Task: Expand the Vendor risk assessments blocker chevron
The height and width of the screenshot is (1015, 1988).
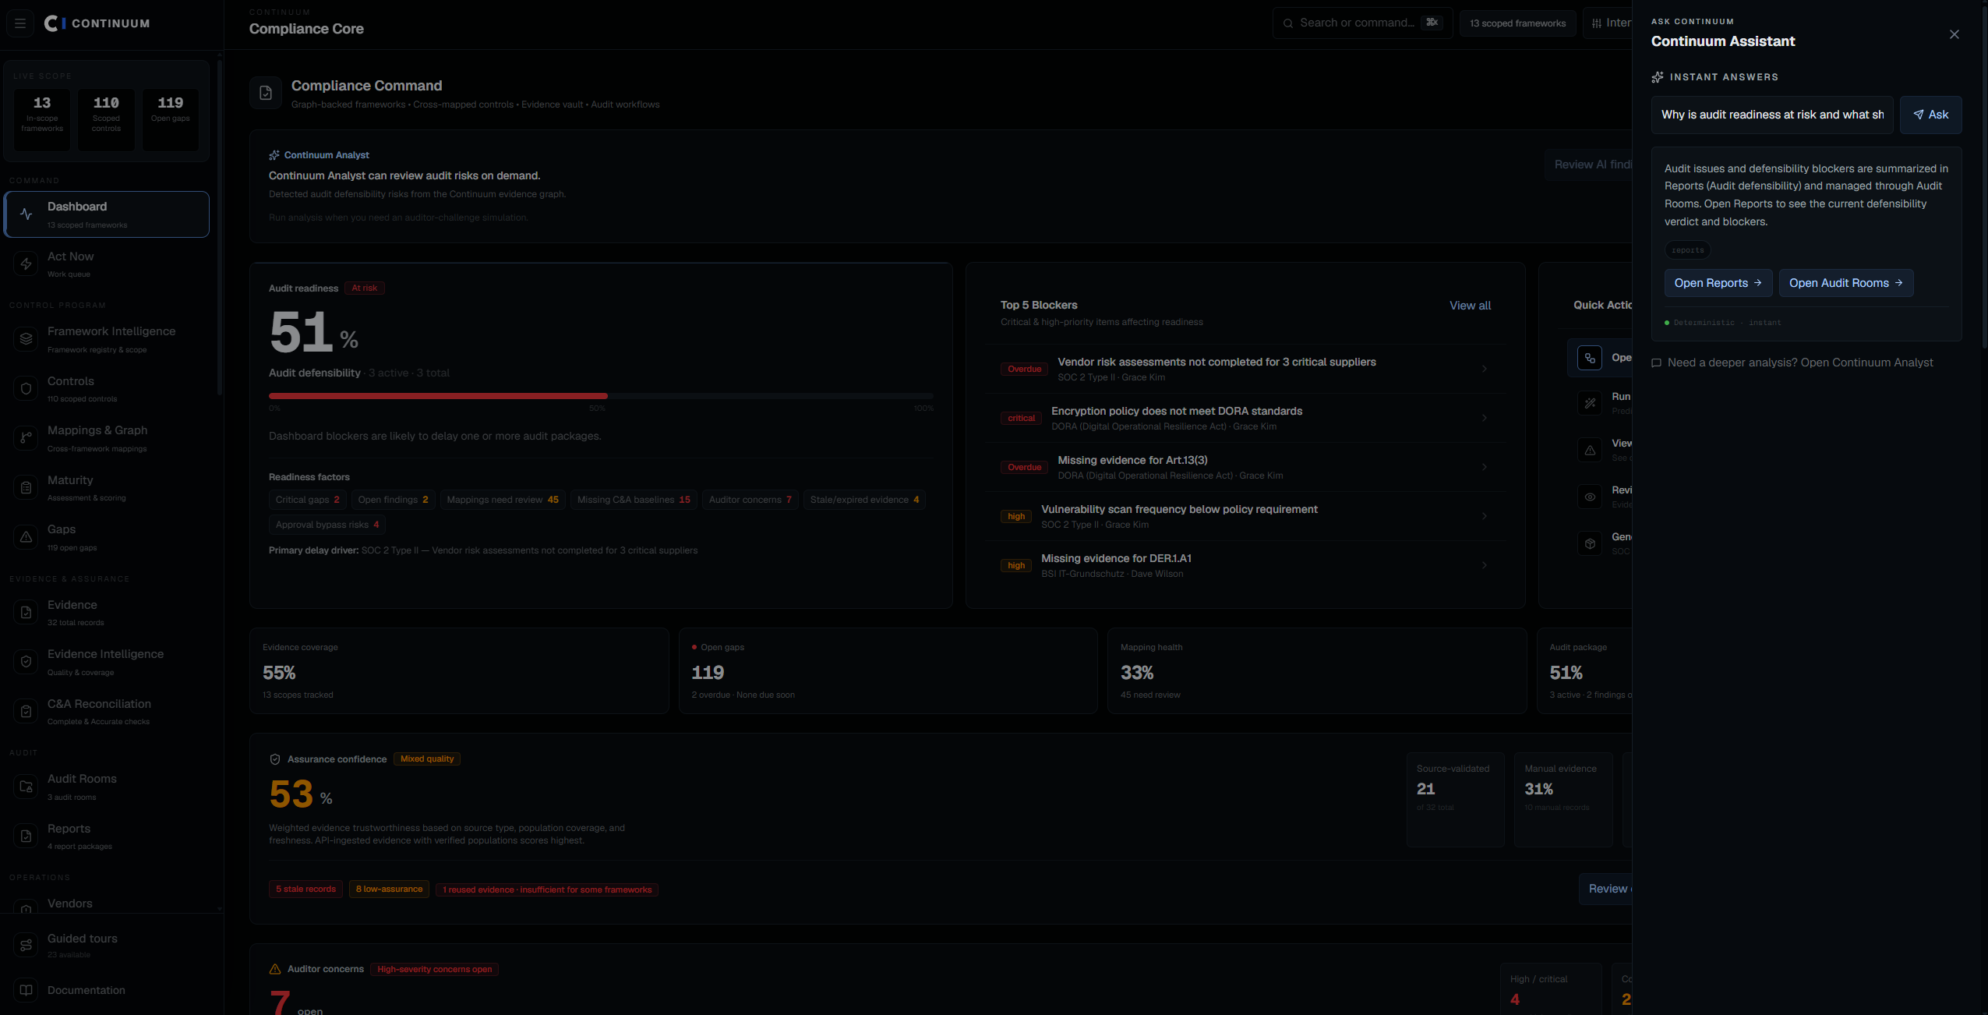Action: pos(1484,369)
